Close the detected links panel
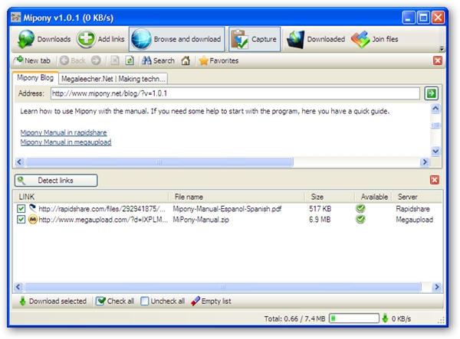The width and height of the screenshot is (460, 339). 435,180
